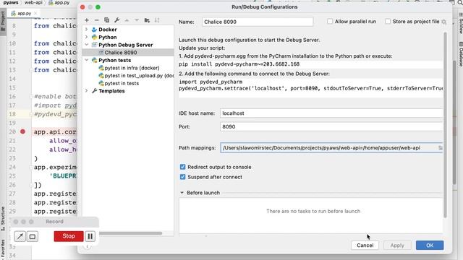The image size is (463, 260).
Task: Open Project tool window sidebar
Action: [x=3, y=22]
